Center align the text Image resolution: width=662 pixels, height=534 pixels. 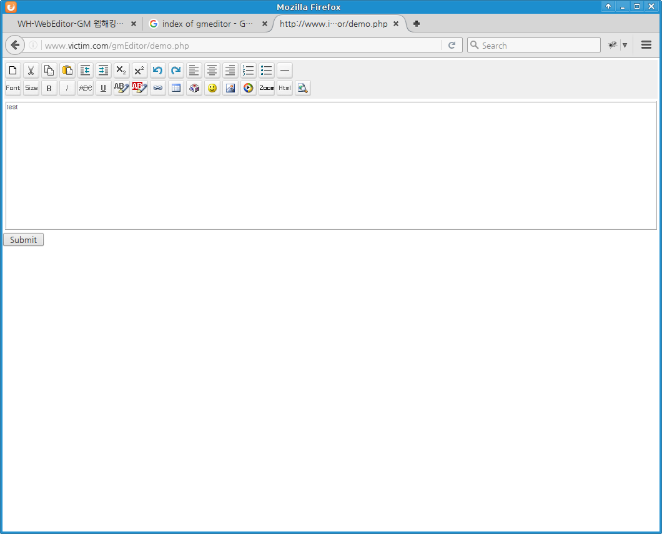click(x=212, y=70)
